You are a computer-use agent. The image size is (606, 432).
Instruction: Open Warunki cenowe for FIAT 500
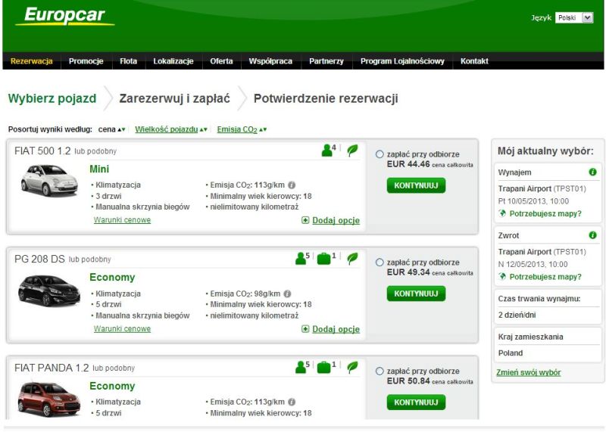click(x=122, y=220)
